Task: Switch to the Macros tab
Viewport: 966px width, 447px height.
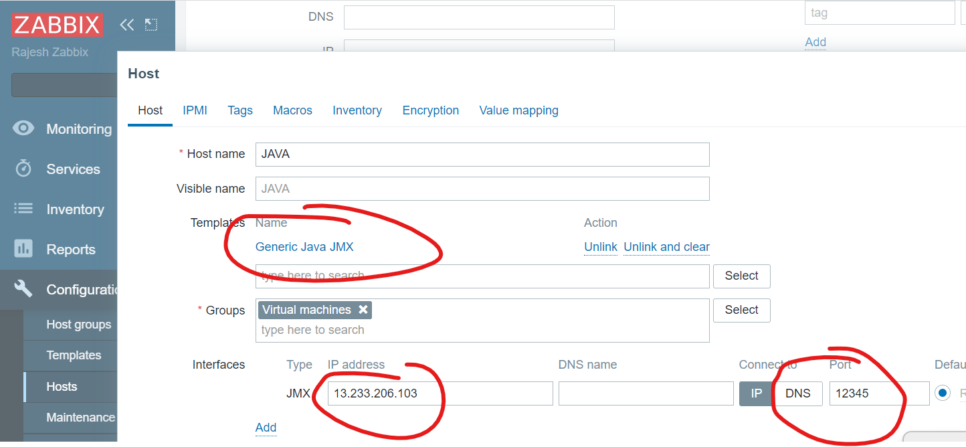Action: [292, 110]
